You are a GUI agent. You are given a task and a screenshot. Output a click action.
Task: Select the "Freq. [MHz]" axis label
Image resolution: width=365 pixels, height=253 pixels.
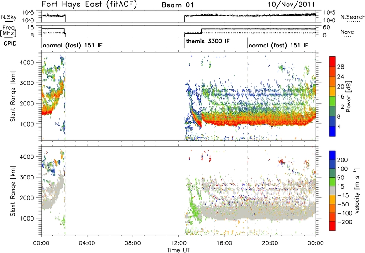9,31
